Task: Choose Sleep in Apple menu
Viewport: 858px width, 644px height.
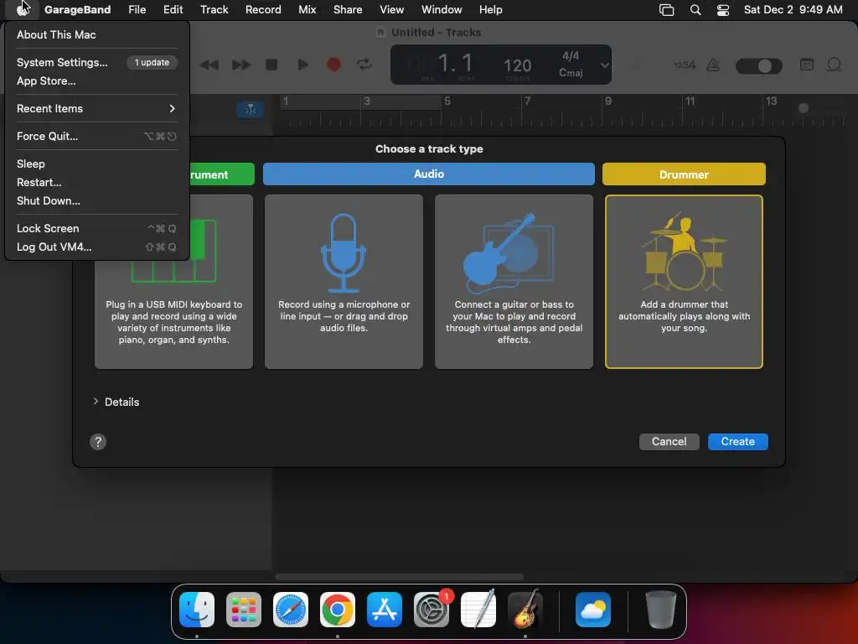Action: [x=97, y=164]
